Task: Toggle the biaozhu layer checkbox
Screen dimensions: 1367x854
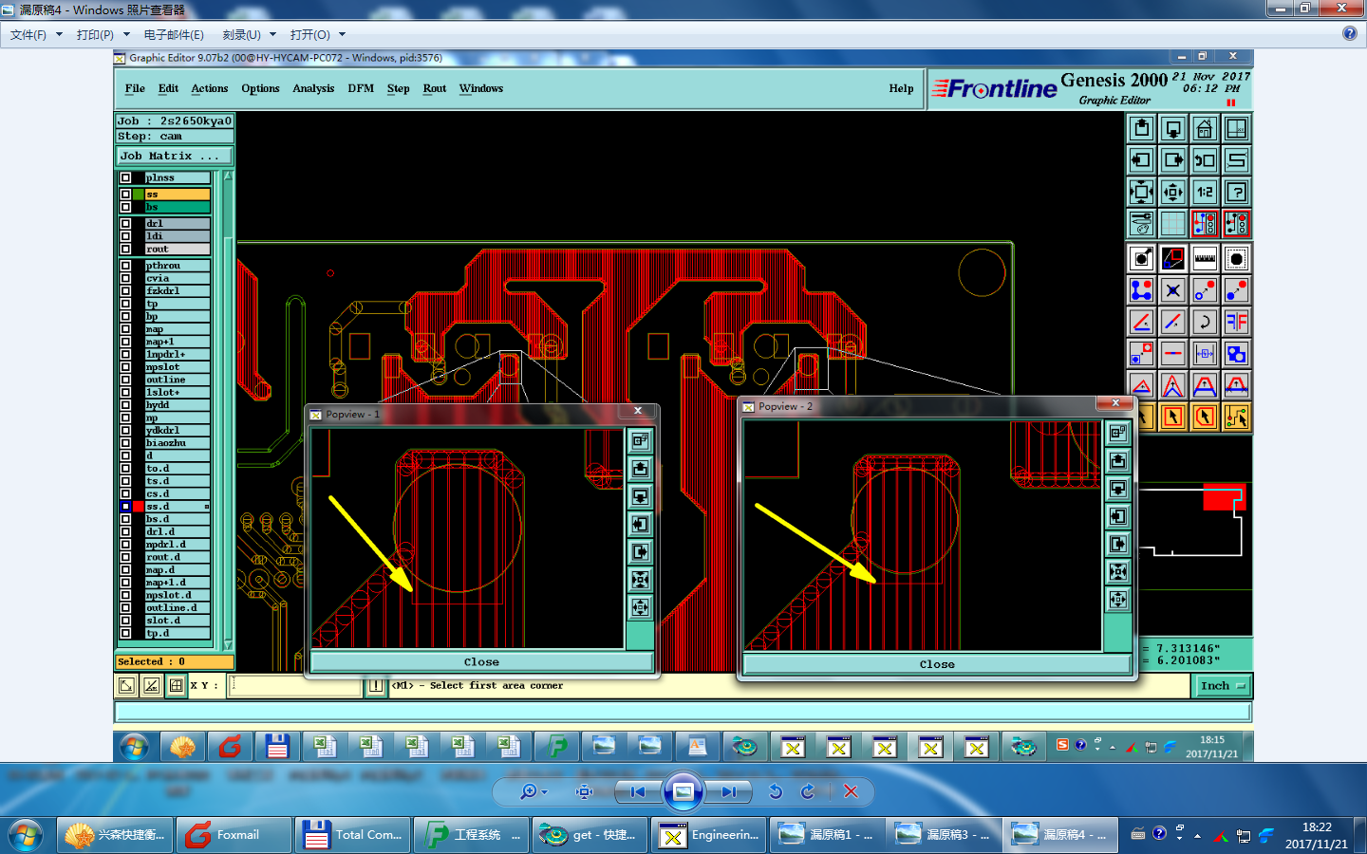Action: [125, 443]
